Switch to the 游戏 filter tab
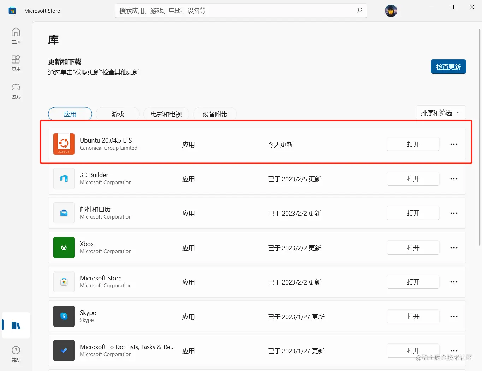The width and height of the screenshot is (482, 371). [x=118, y=114]
